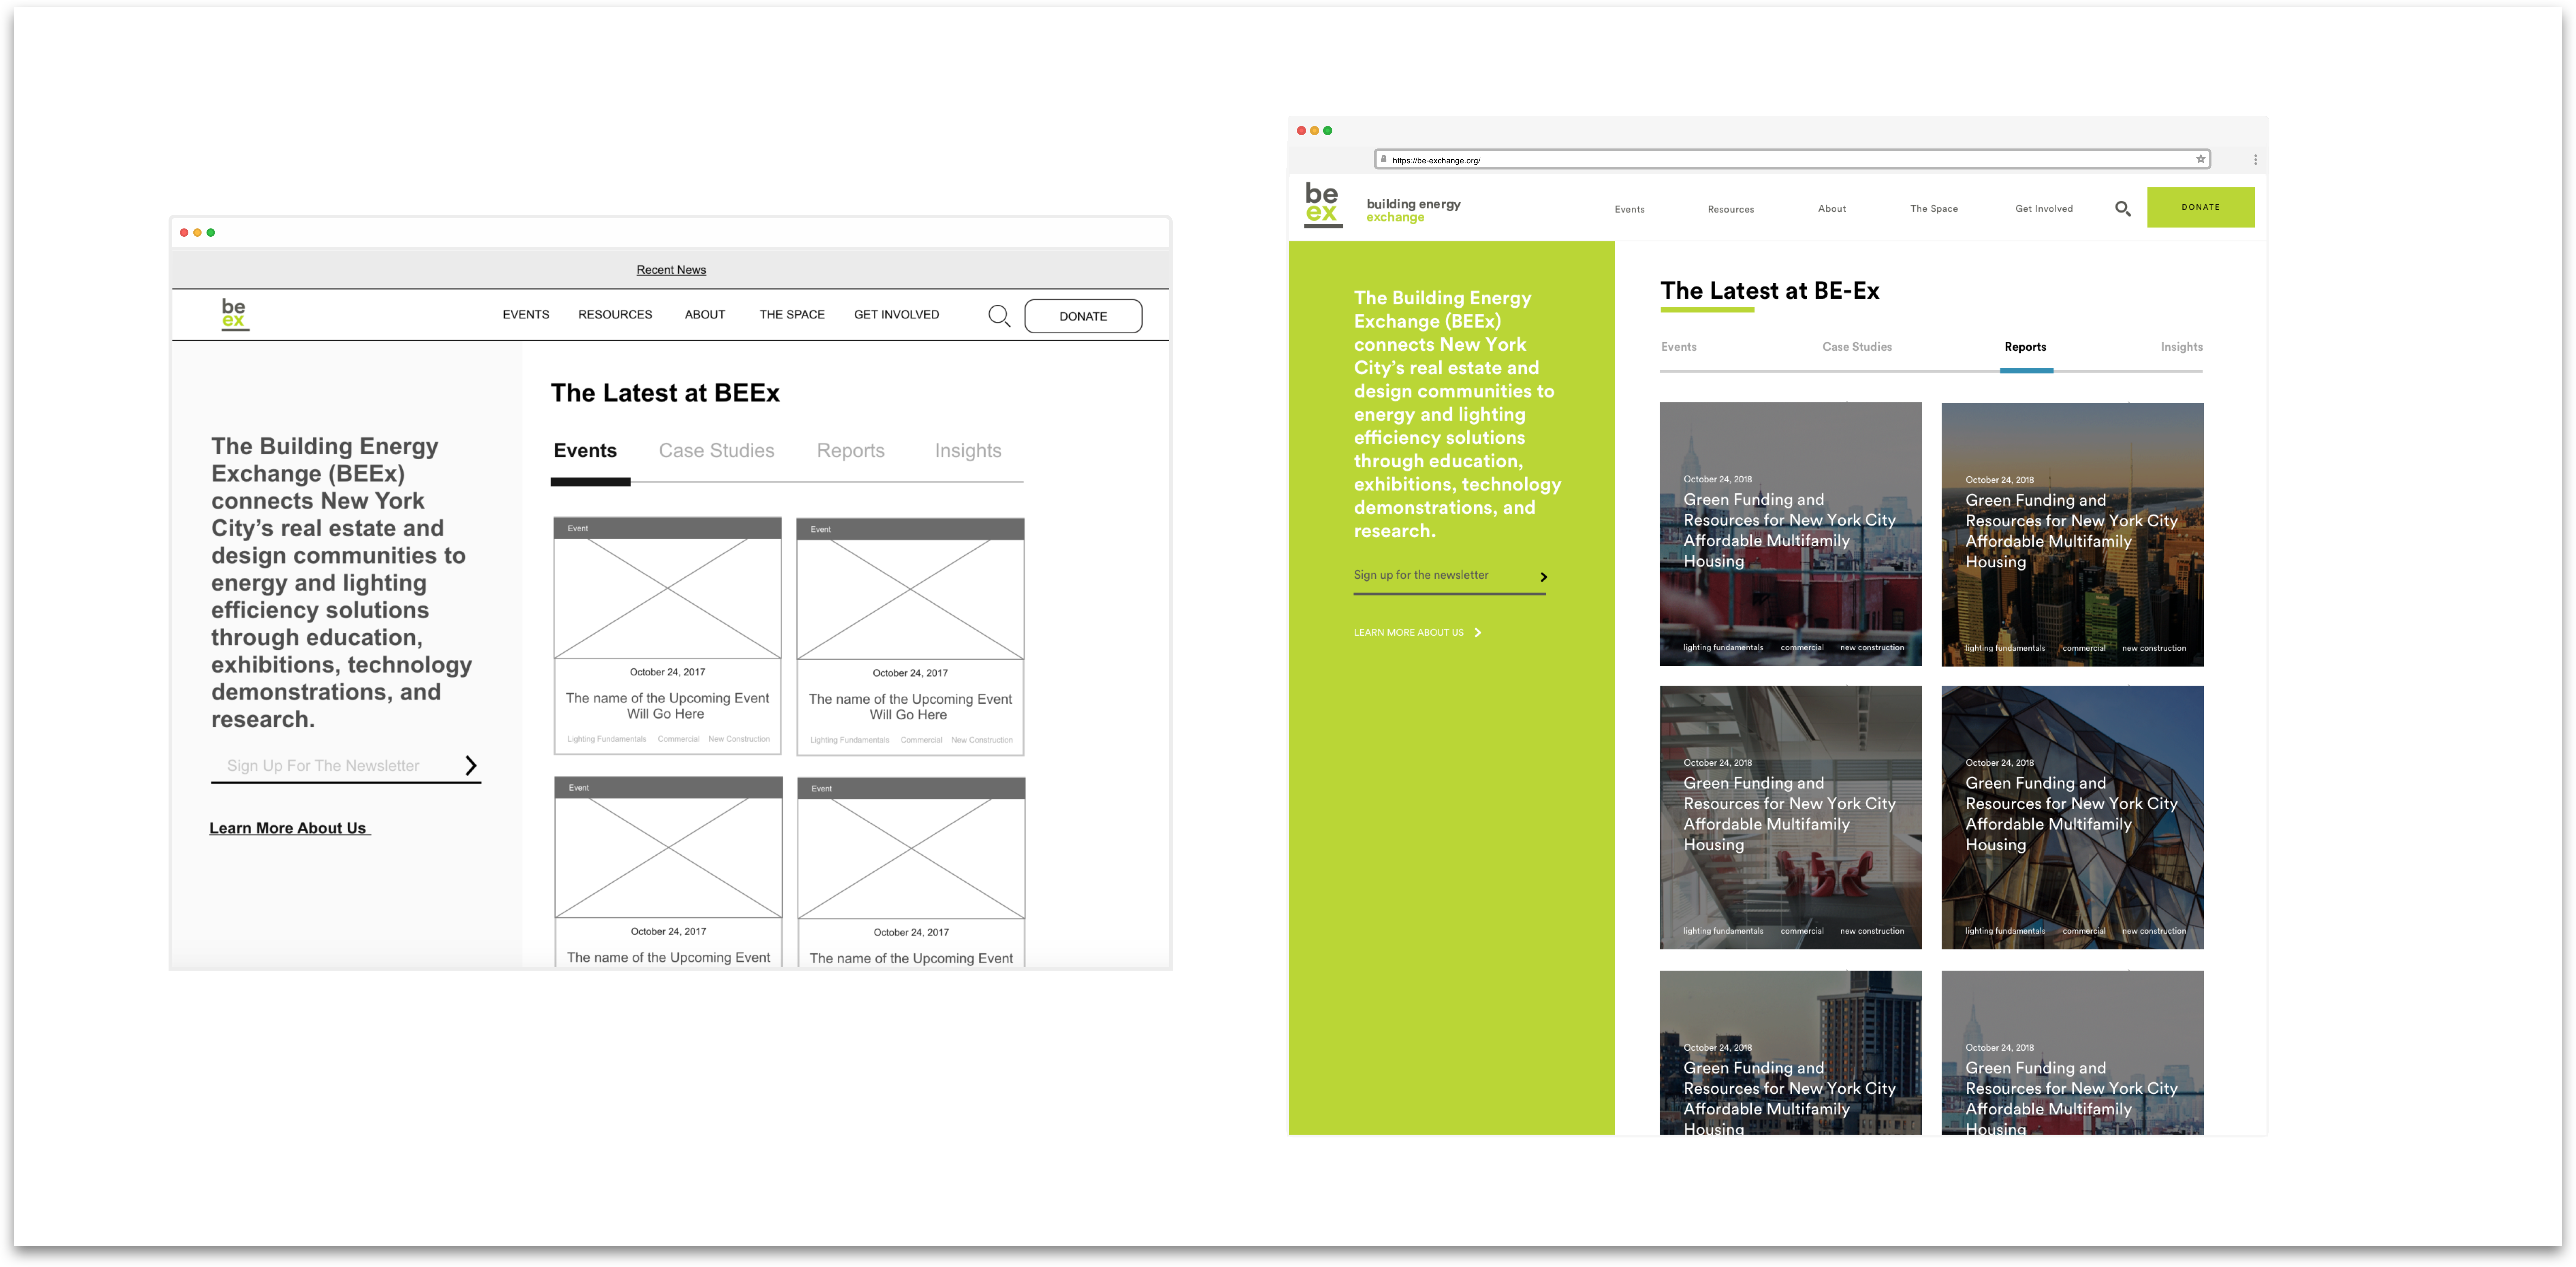
Task: Click the https://be-exchange.org/ address bar
Action: pyautogui.click(x=1792, y=160)
